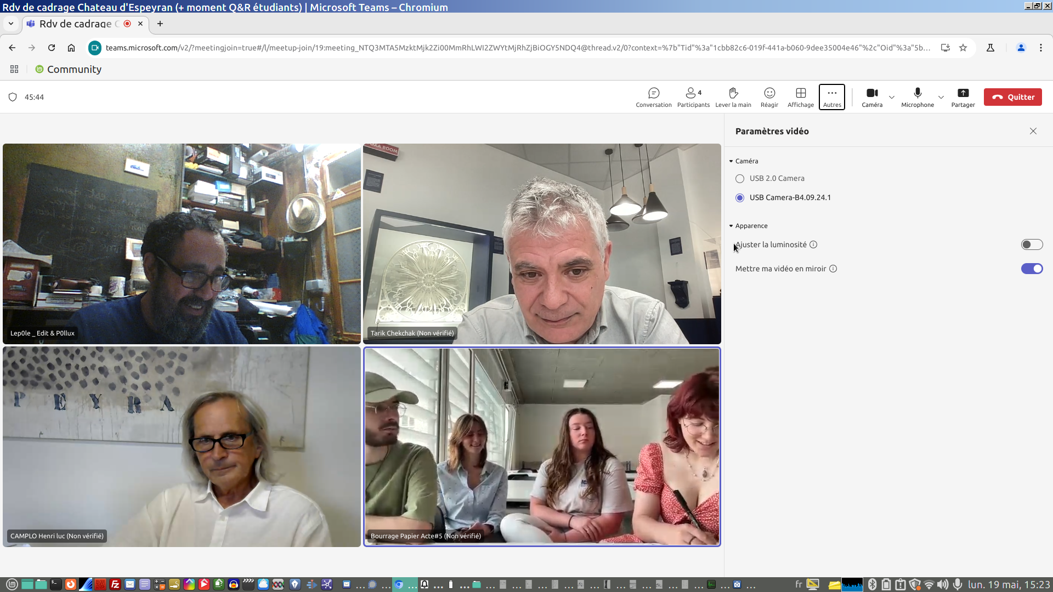Viewport: 1053px width, 592px height.
Task: Select the Tarik Chekchak video tile
Action: pyautogui.click(x=541, y=244)
